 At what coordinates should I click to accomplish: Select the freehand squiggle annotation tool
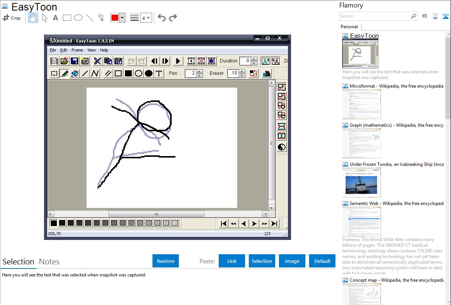tap(101, 18)
